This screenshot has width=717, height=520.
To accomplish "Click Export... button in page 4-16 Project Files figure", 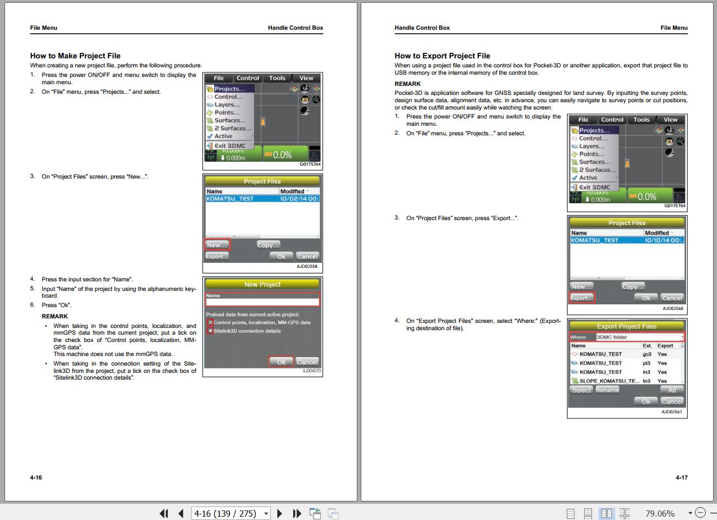I will [x=216, y=256].
